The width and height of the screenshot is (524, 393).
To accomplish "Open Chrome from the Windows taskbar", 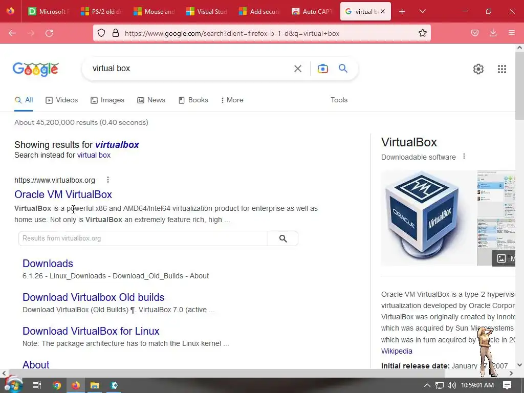I will tap(56, 385).
